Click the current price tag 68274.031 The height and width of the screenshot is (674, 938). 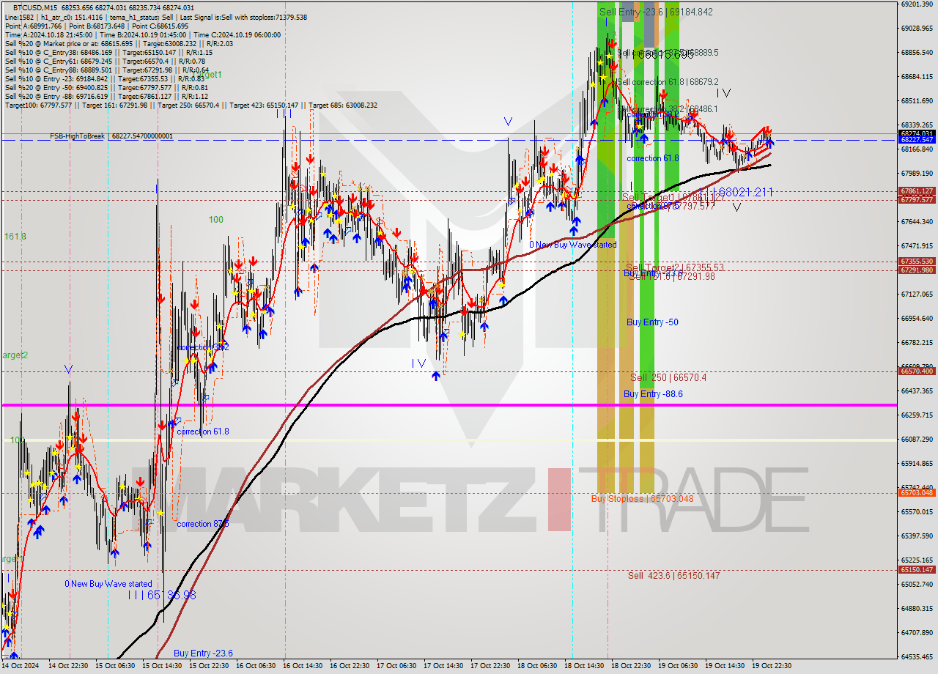click(917, 133)
